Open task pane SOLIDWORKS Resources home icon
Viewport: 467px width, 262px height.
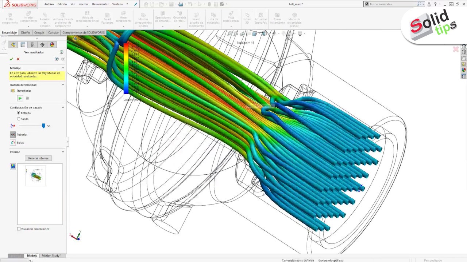click(x=464, y=46)
